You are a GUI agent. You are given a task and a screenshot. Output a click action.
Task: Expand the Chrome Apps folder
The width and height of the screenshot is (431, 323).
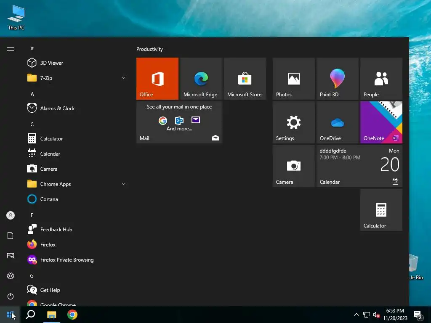(77, 184)
